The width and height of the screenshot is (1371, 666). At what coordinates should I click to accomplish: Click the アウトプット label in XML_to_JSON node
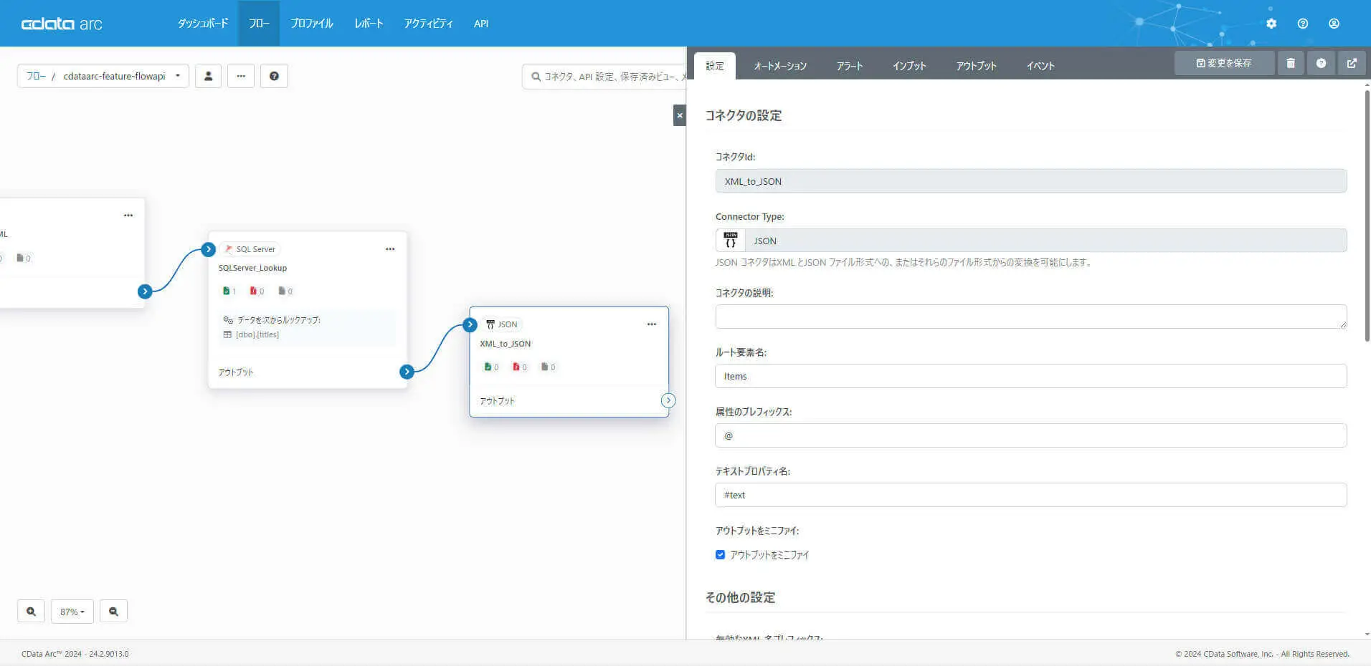497,401
